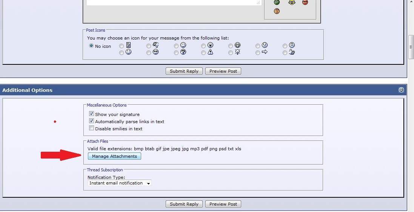Click the Additional Options header title
This screenshot has height=212, width=414.
coord(28,90)
